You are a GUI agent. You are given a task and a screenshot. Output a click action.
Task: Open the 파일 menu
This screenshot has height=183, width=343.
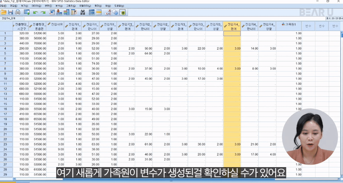click(3, 6)
